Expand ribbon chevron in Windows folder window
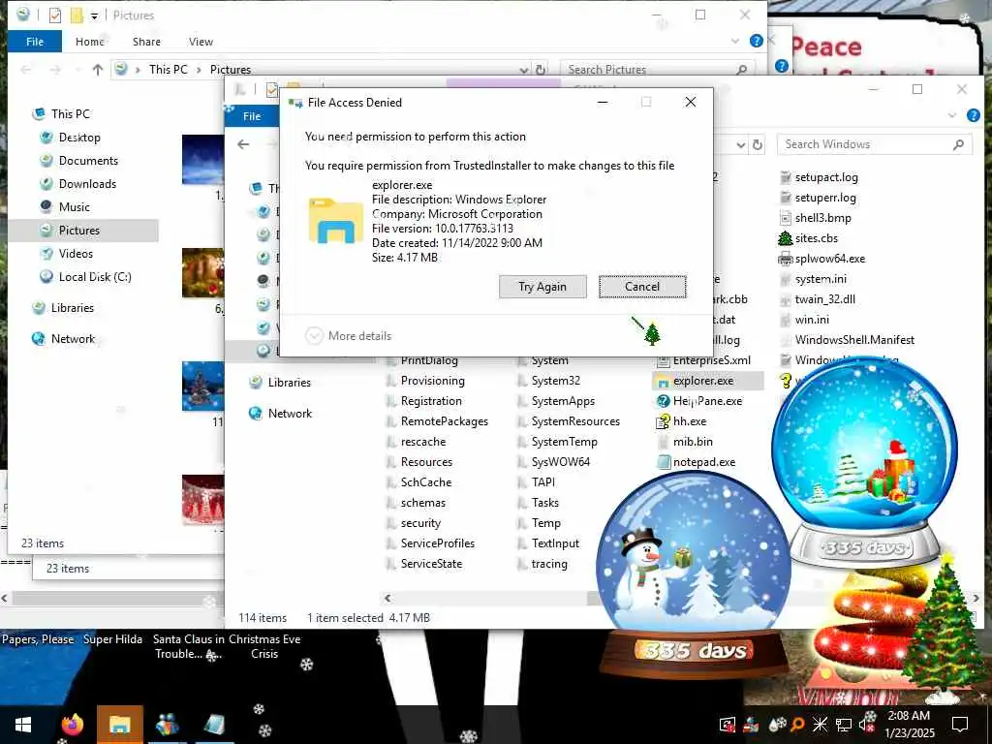992x744 pixels. point(952,115)
